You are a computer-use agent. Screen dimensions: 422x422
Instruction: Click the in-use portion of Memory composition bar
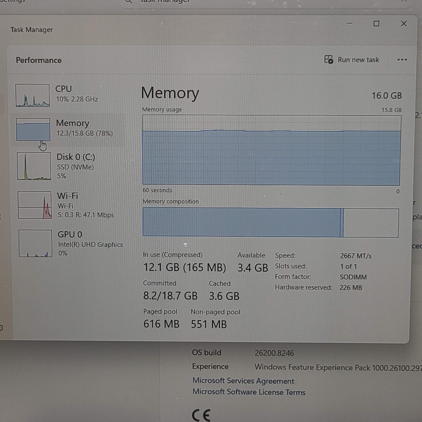pos(241,222)
